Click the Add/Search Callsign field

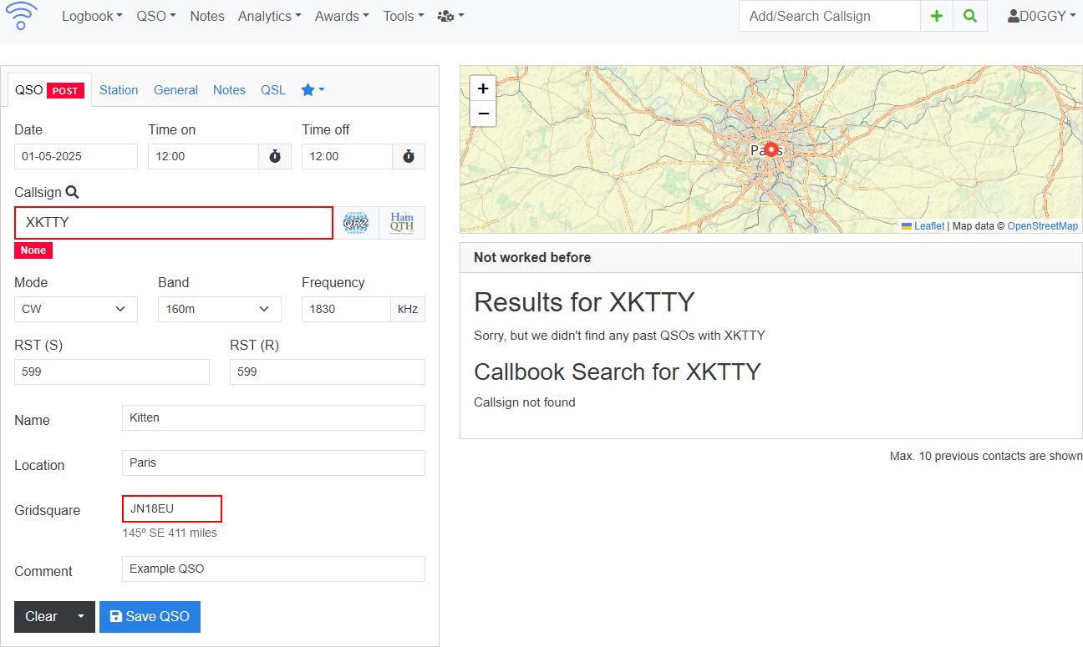pyautogui.click(x=830, y=16)
